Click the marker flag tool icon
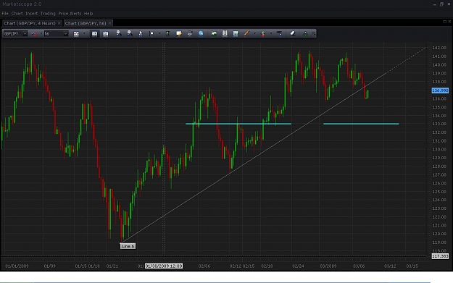This screenshot has height=283, width=453. [x=151, y=33]
